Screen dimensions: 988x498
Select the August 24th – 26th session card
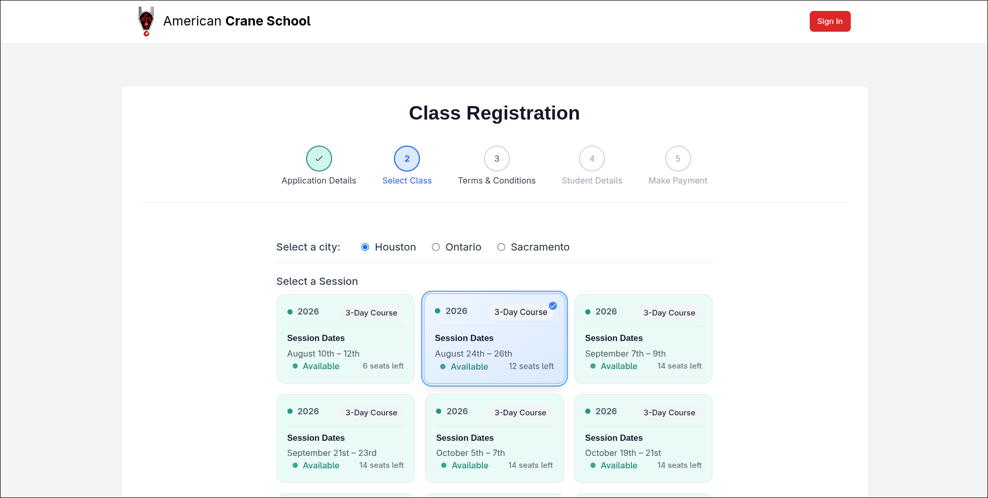point(494,339)
